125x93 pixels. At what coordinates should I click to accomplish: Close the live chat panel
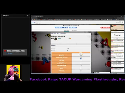click(28, 16)
